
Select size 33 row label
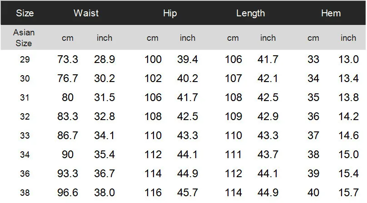pos(25,135)
